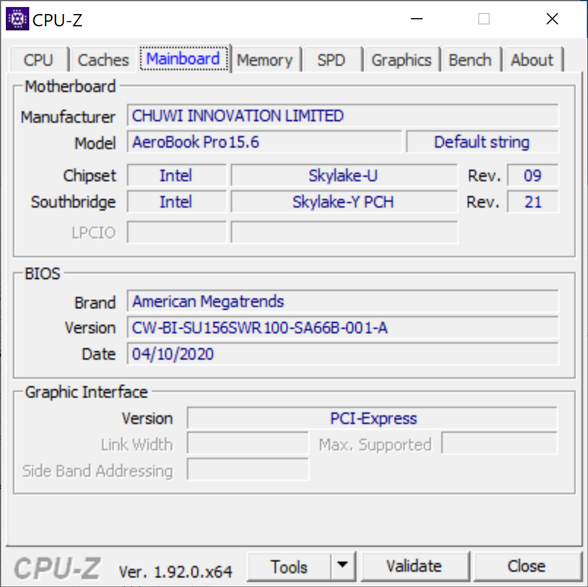Click the American Megatrends BIOS brand field
This screenshot has width=588, height=587.
click(343, 301)
